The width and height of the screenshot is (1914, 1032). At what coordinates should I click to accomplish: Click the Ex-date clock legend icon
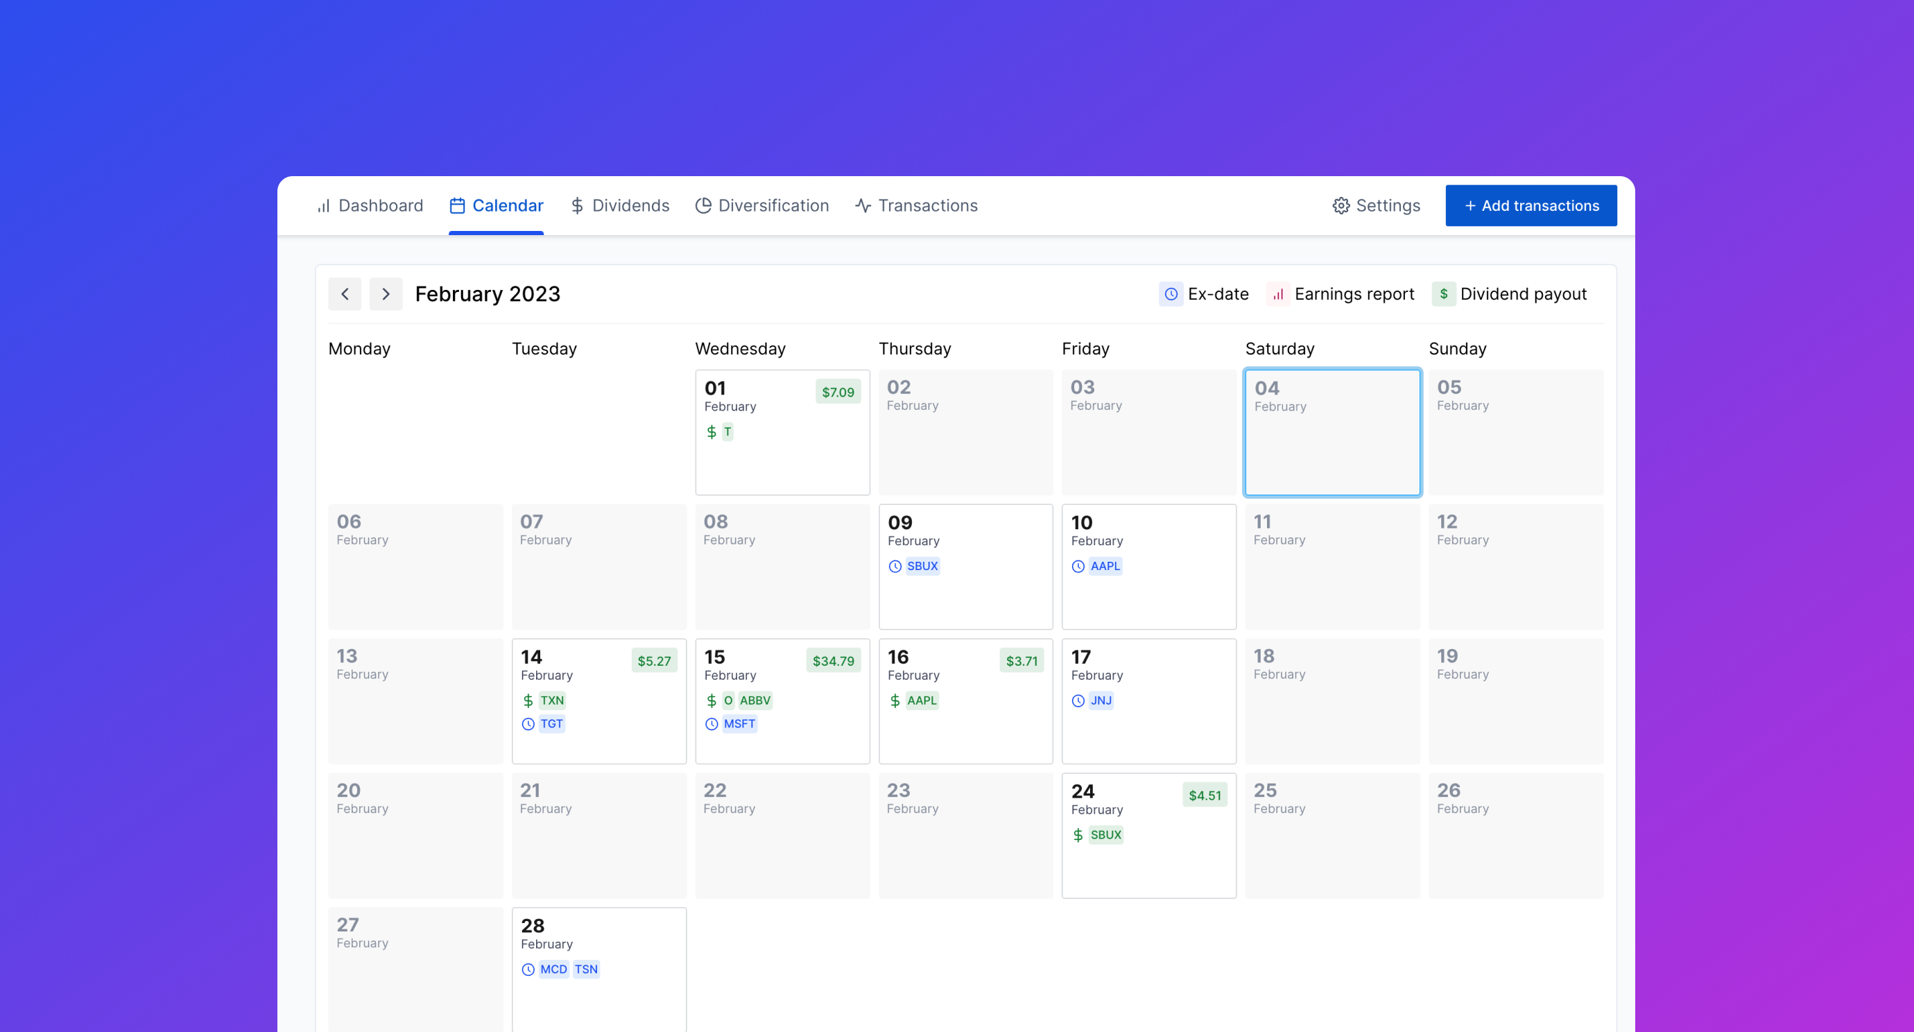pyautogui.click(x=1171, y=294)
